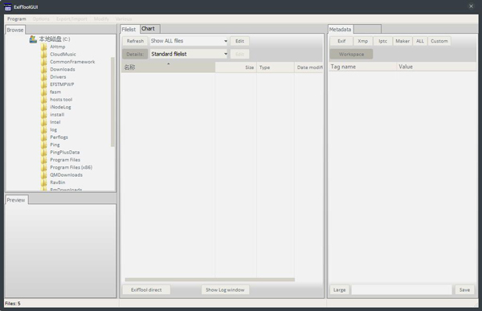This screenshot has width=482, height=311.
Task: Open the Options menu
Action: (x=41, y=18)
